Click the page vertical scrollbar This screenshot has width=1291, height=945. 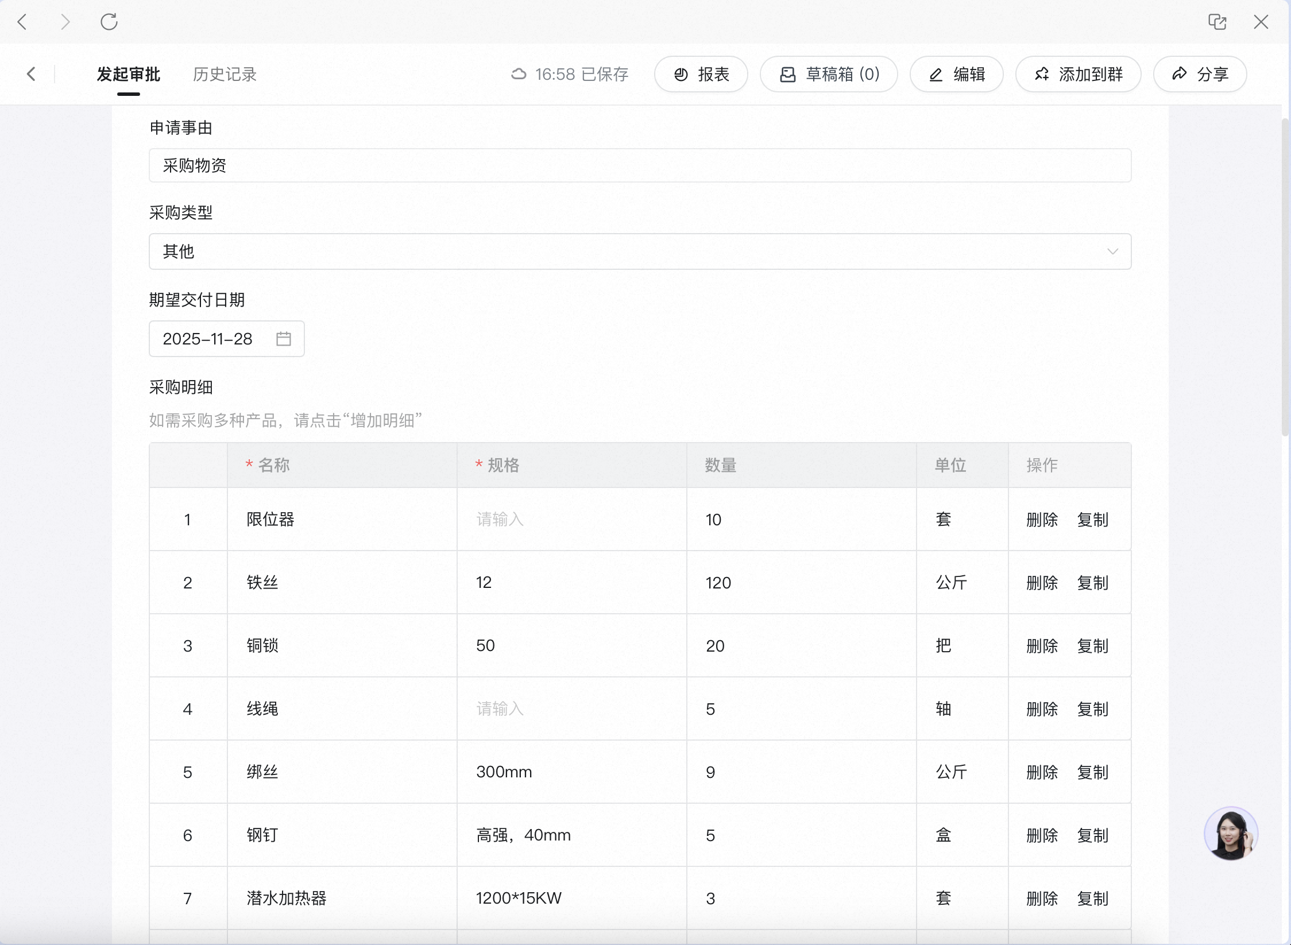1286,277
